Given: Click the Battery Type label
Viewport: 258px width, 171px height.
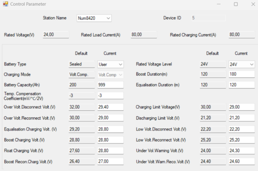Looking at the screenshot, I should (15, 64).
